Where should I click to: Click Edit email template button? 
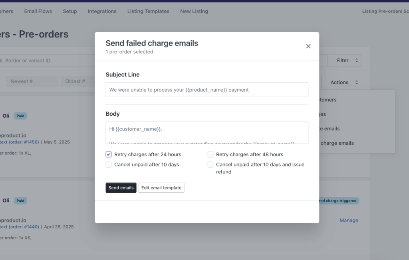click(x=161, y=188)
